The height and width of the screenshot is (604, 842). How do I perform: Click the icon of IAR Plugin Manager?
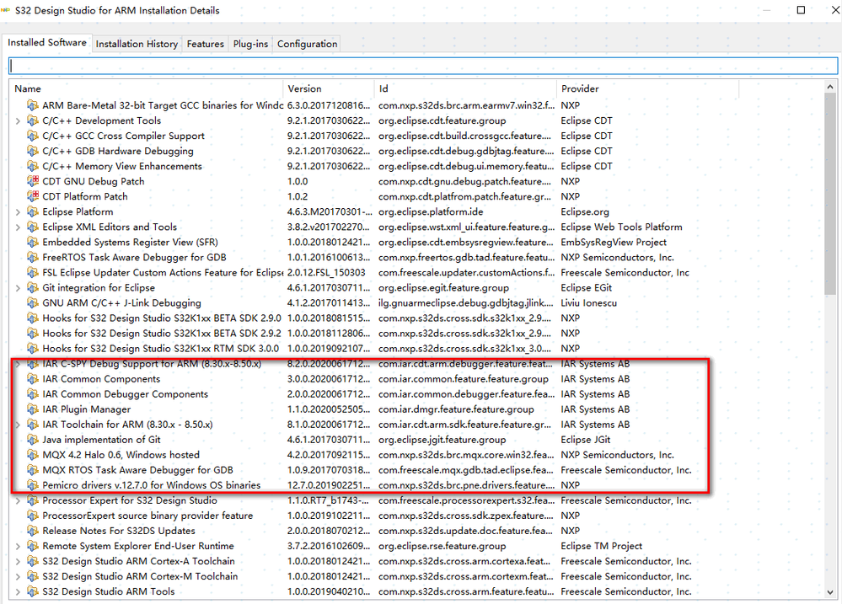[x=33, y=409]
